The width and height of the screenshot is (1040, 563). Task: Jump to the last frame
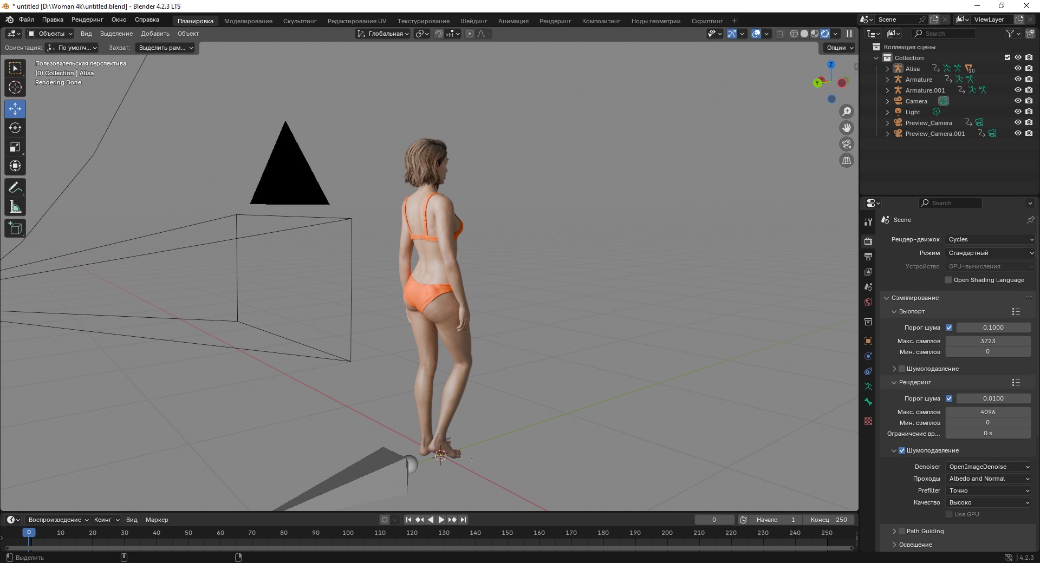pyautogui.click(x=463, y=520)
